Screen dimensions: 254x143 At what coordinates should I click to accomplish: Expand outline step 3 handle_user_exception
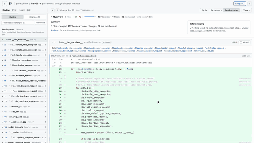(x=3, y=50)
